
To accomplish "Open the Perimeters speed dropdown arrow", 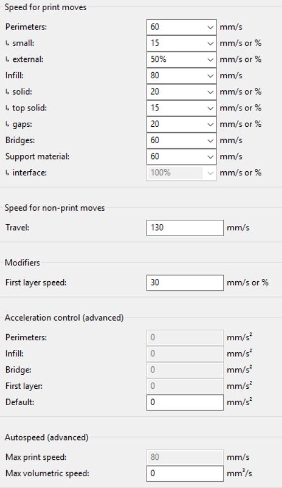I will click(x=210, y=27).
